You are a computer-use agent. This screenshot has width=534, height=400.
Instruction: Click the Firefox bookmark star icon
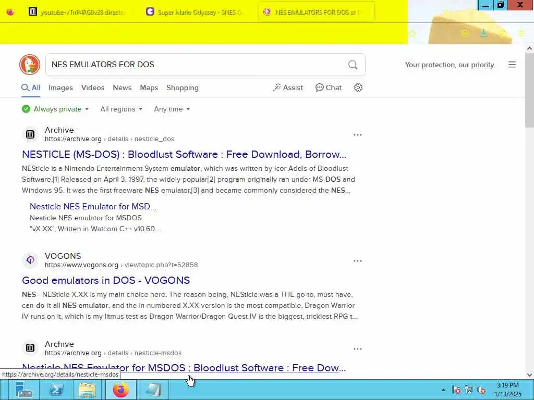point(412,33)
